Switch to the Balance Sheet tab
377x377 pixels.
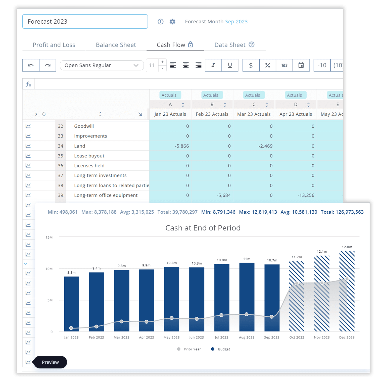point(116,45)
